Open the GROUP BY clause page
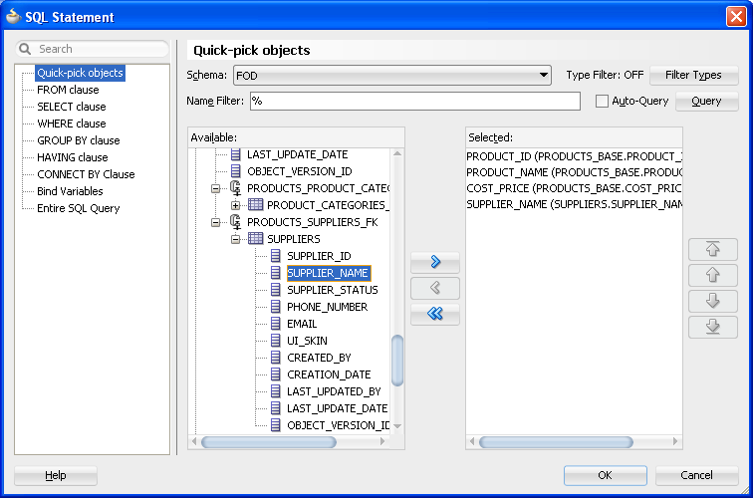Viewport: 753px width, 498px height. [x=79, y=140]
